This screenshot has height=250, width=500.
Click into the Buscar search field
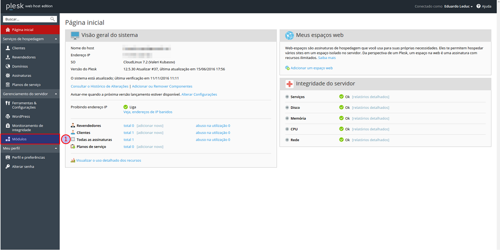click(x=26, y=19)
